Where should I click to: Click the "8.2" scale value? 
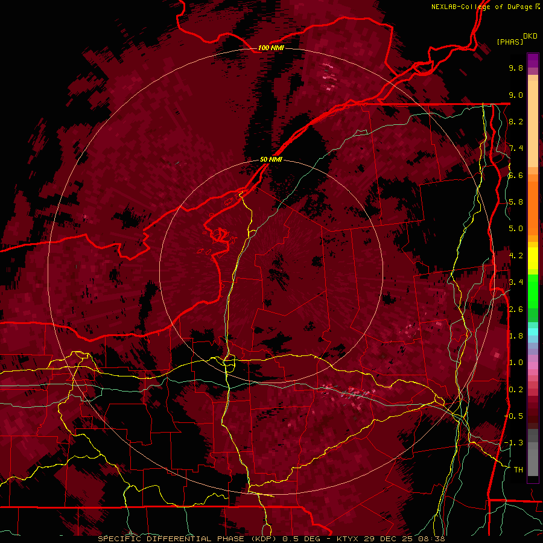click(x=516, y=121)
